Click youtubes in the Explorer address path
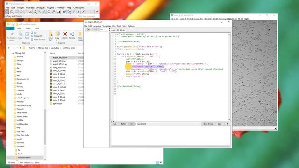 pyautogui.click(x=55, y=48)
